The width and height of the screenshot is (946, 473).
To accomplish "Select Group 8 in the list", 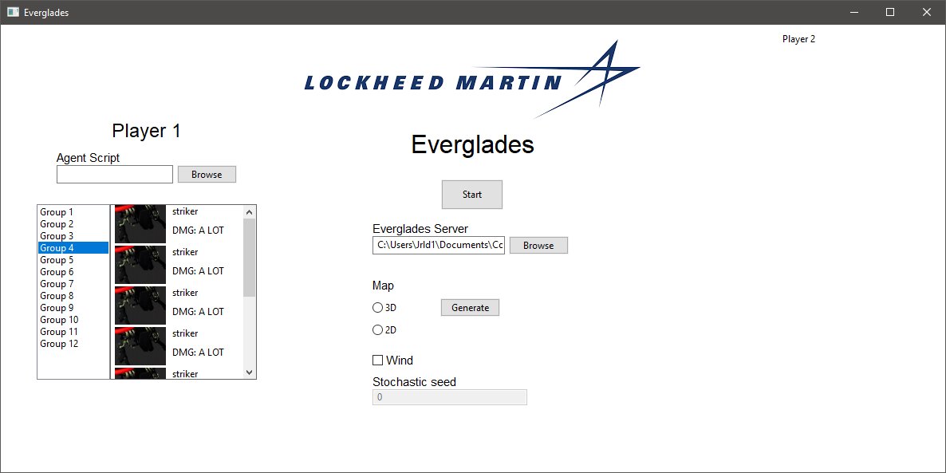I will [73, 296].
